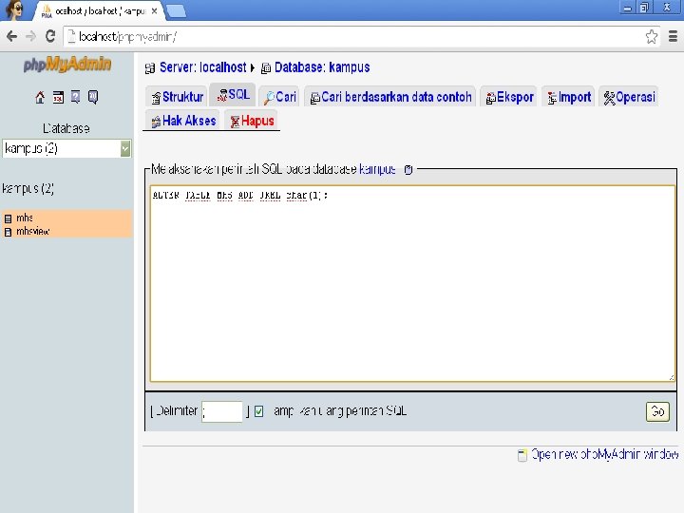Bookmark page with the star icon
The image size is (684, 513).
tap(652, 37)
